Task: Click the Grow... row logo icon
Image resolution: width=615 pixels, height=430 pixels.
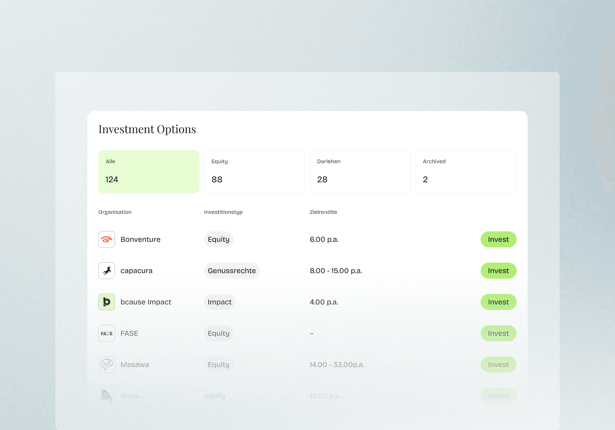Action: [x=107, y=396]
